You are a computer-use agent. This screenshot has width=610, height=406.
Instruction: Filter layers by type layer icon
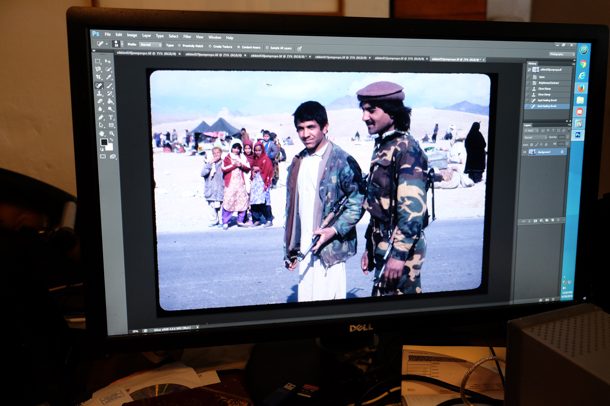553,130
